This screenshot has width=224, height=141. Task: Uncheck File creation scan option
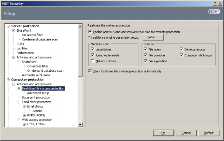point(145,55)
